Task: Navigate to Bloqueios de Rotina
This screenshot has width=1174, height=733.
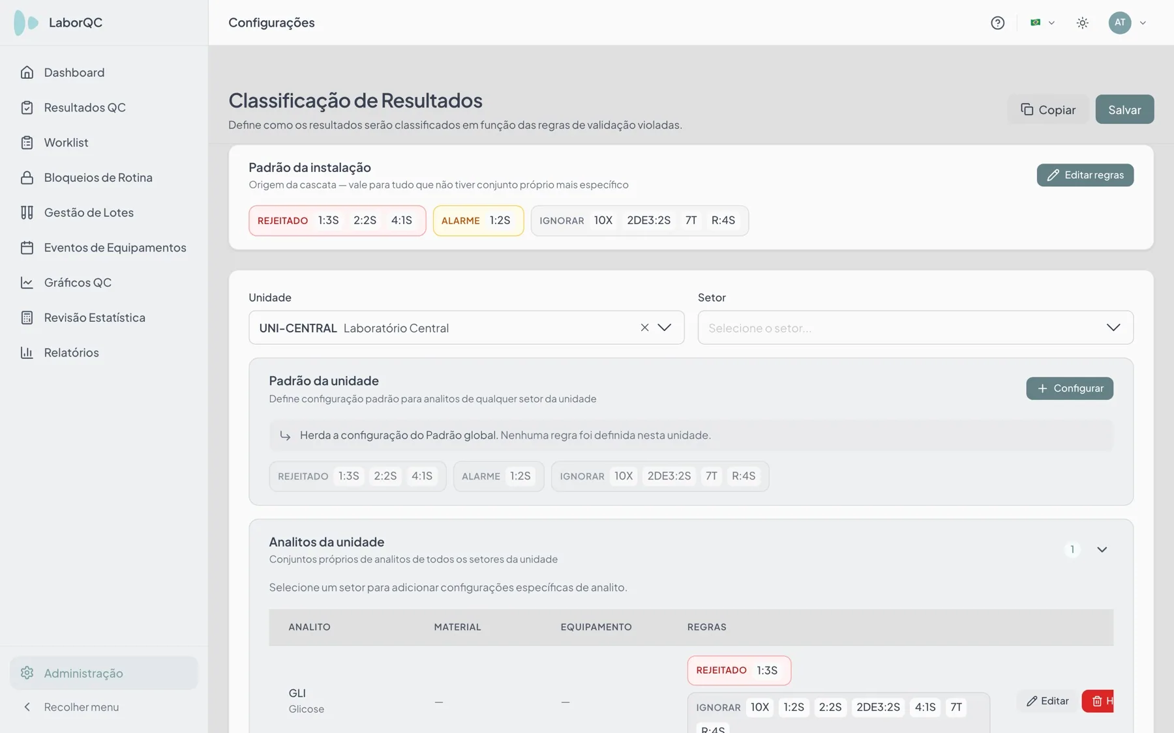Action: point(104,178)
